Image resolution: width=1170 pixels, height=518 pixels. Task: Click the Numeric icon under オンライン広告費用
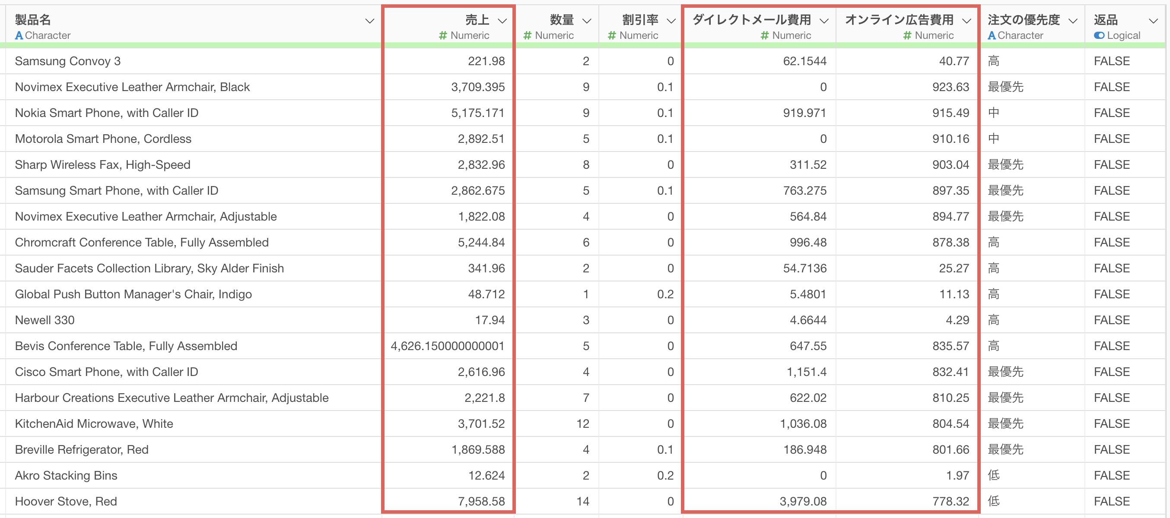907,35
